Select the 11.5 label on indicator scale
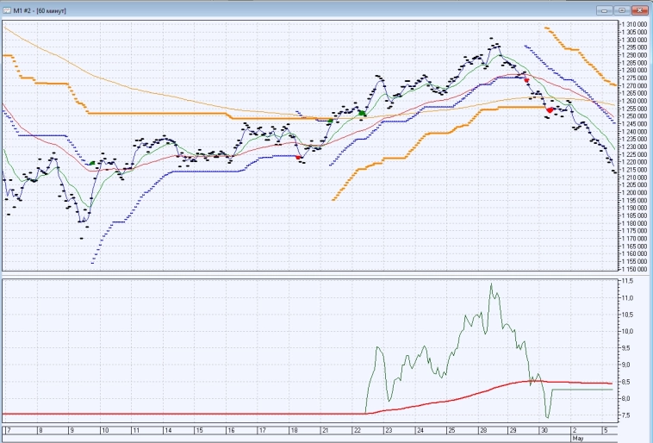 click(627, 281)
